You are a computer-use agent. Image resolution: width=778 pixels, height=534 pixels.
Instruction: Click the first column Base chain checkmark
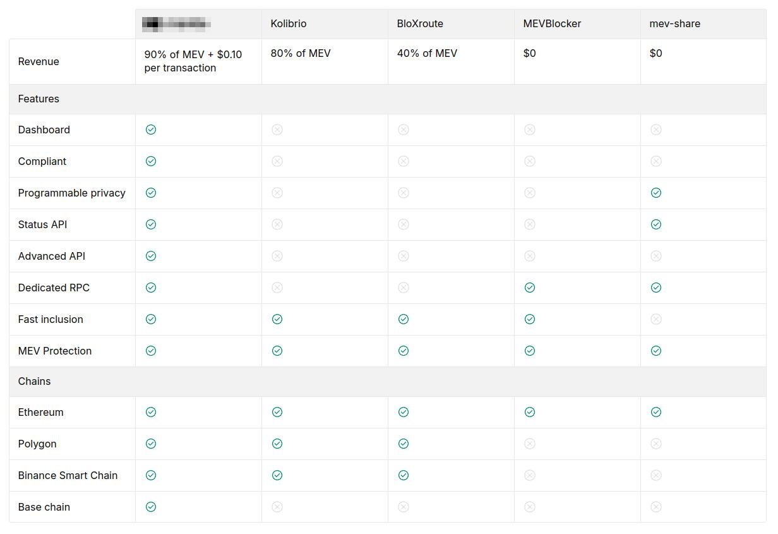pyautogui.click(x=150, y=507)
